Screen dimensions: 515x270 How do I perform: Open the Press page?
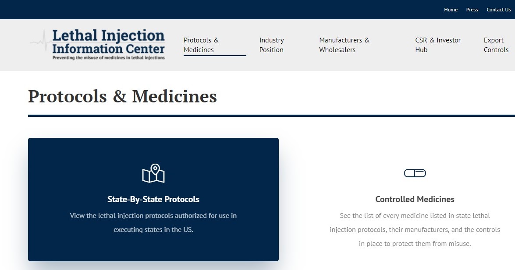click(472, 9)
